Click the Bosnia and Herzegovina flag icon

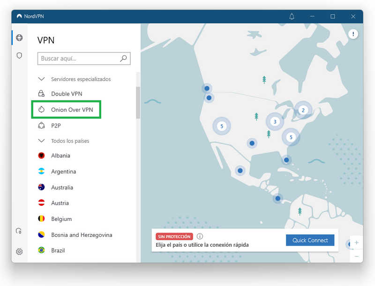pos(41,235)
